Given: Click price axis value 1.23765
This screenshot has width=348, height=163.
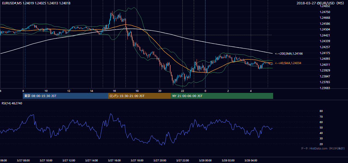Looking at the screenshot, I should pyautogui.click(x=325, y=82).
